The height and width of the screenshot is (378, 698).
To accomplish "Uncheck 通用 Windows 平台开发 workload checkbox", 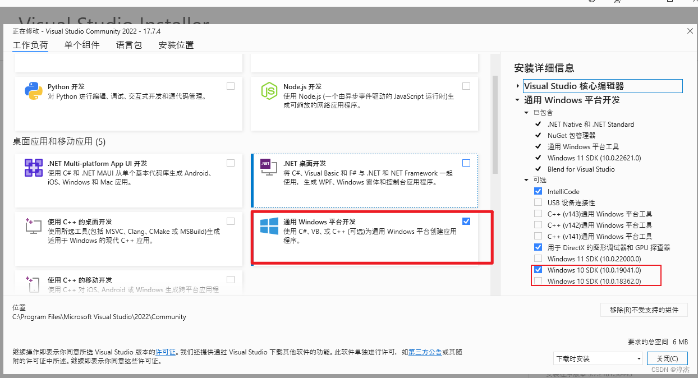I will click(x=466, y=221).
